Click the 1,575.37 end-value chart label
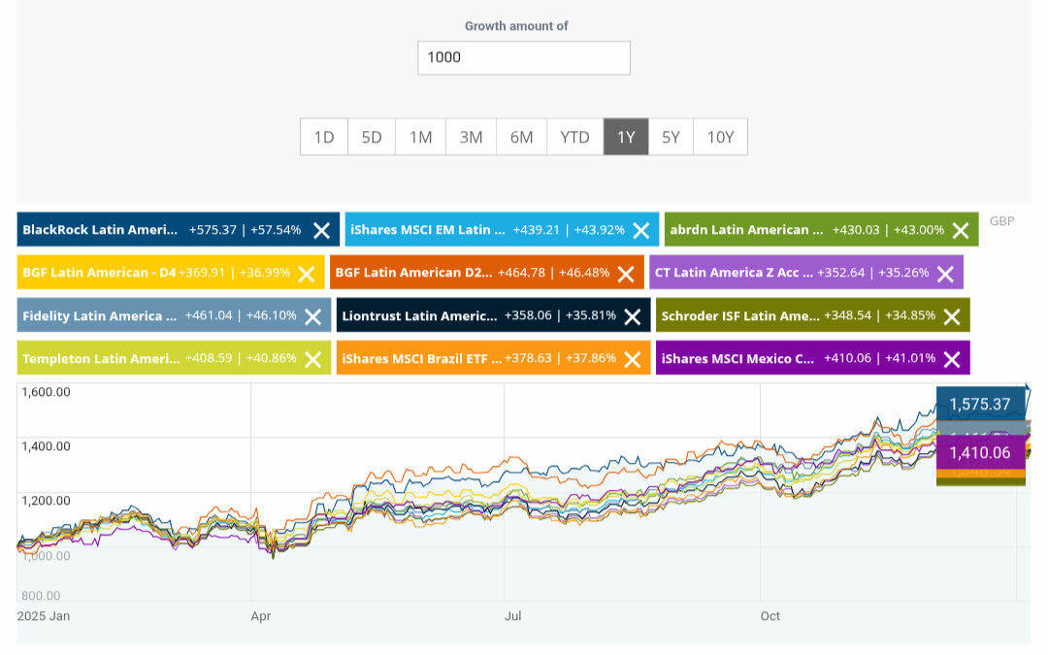 click(x=980, y=405)
